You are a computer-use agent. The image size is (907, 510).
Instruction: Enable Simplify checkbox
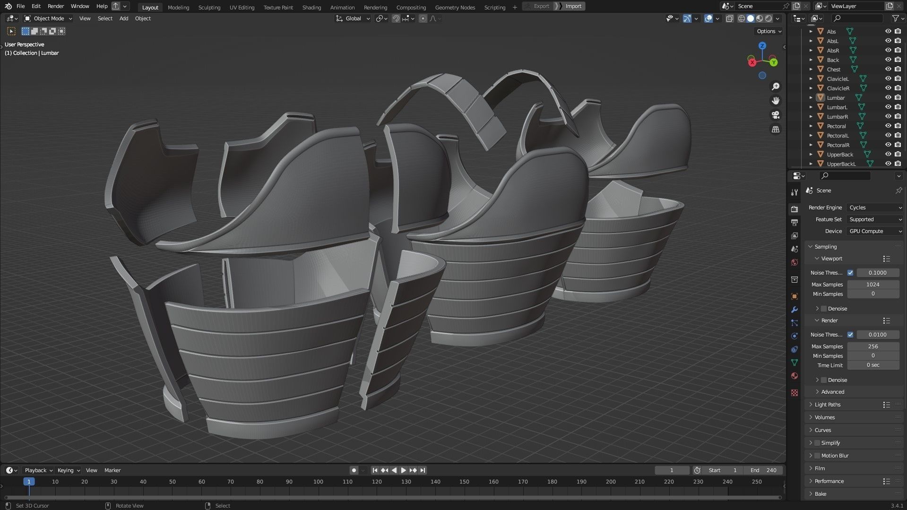817,443
